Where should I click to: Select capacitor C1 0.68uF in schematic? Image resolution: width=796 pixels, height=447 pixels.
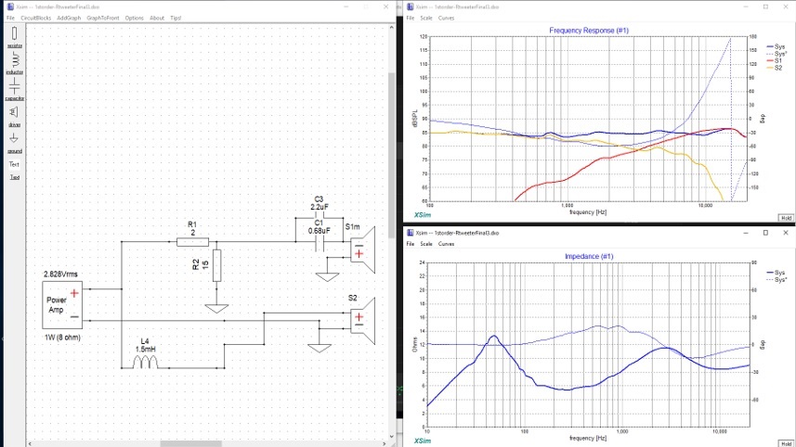pyautogui.click(x=320, y=245)
